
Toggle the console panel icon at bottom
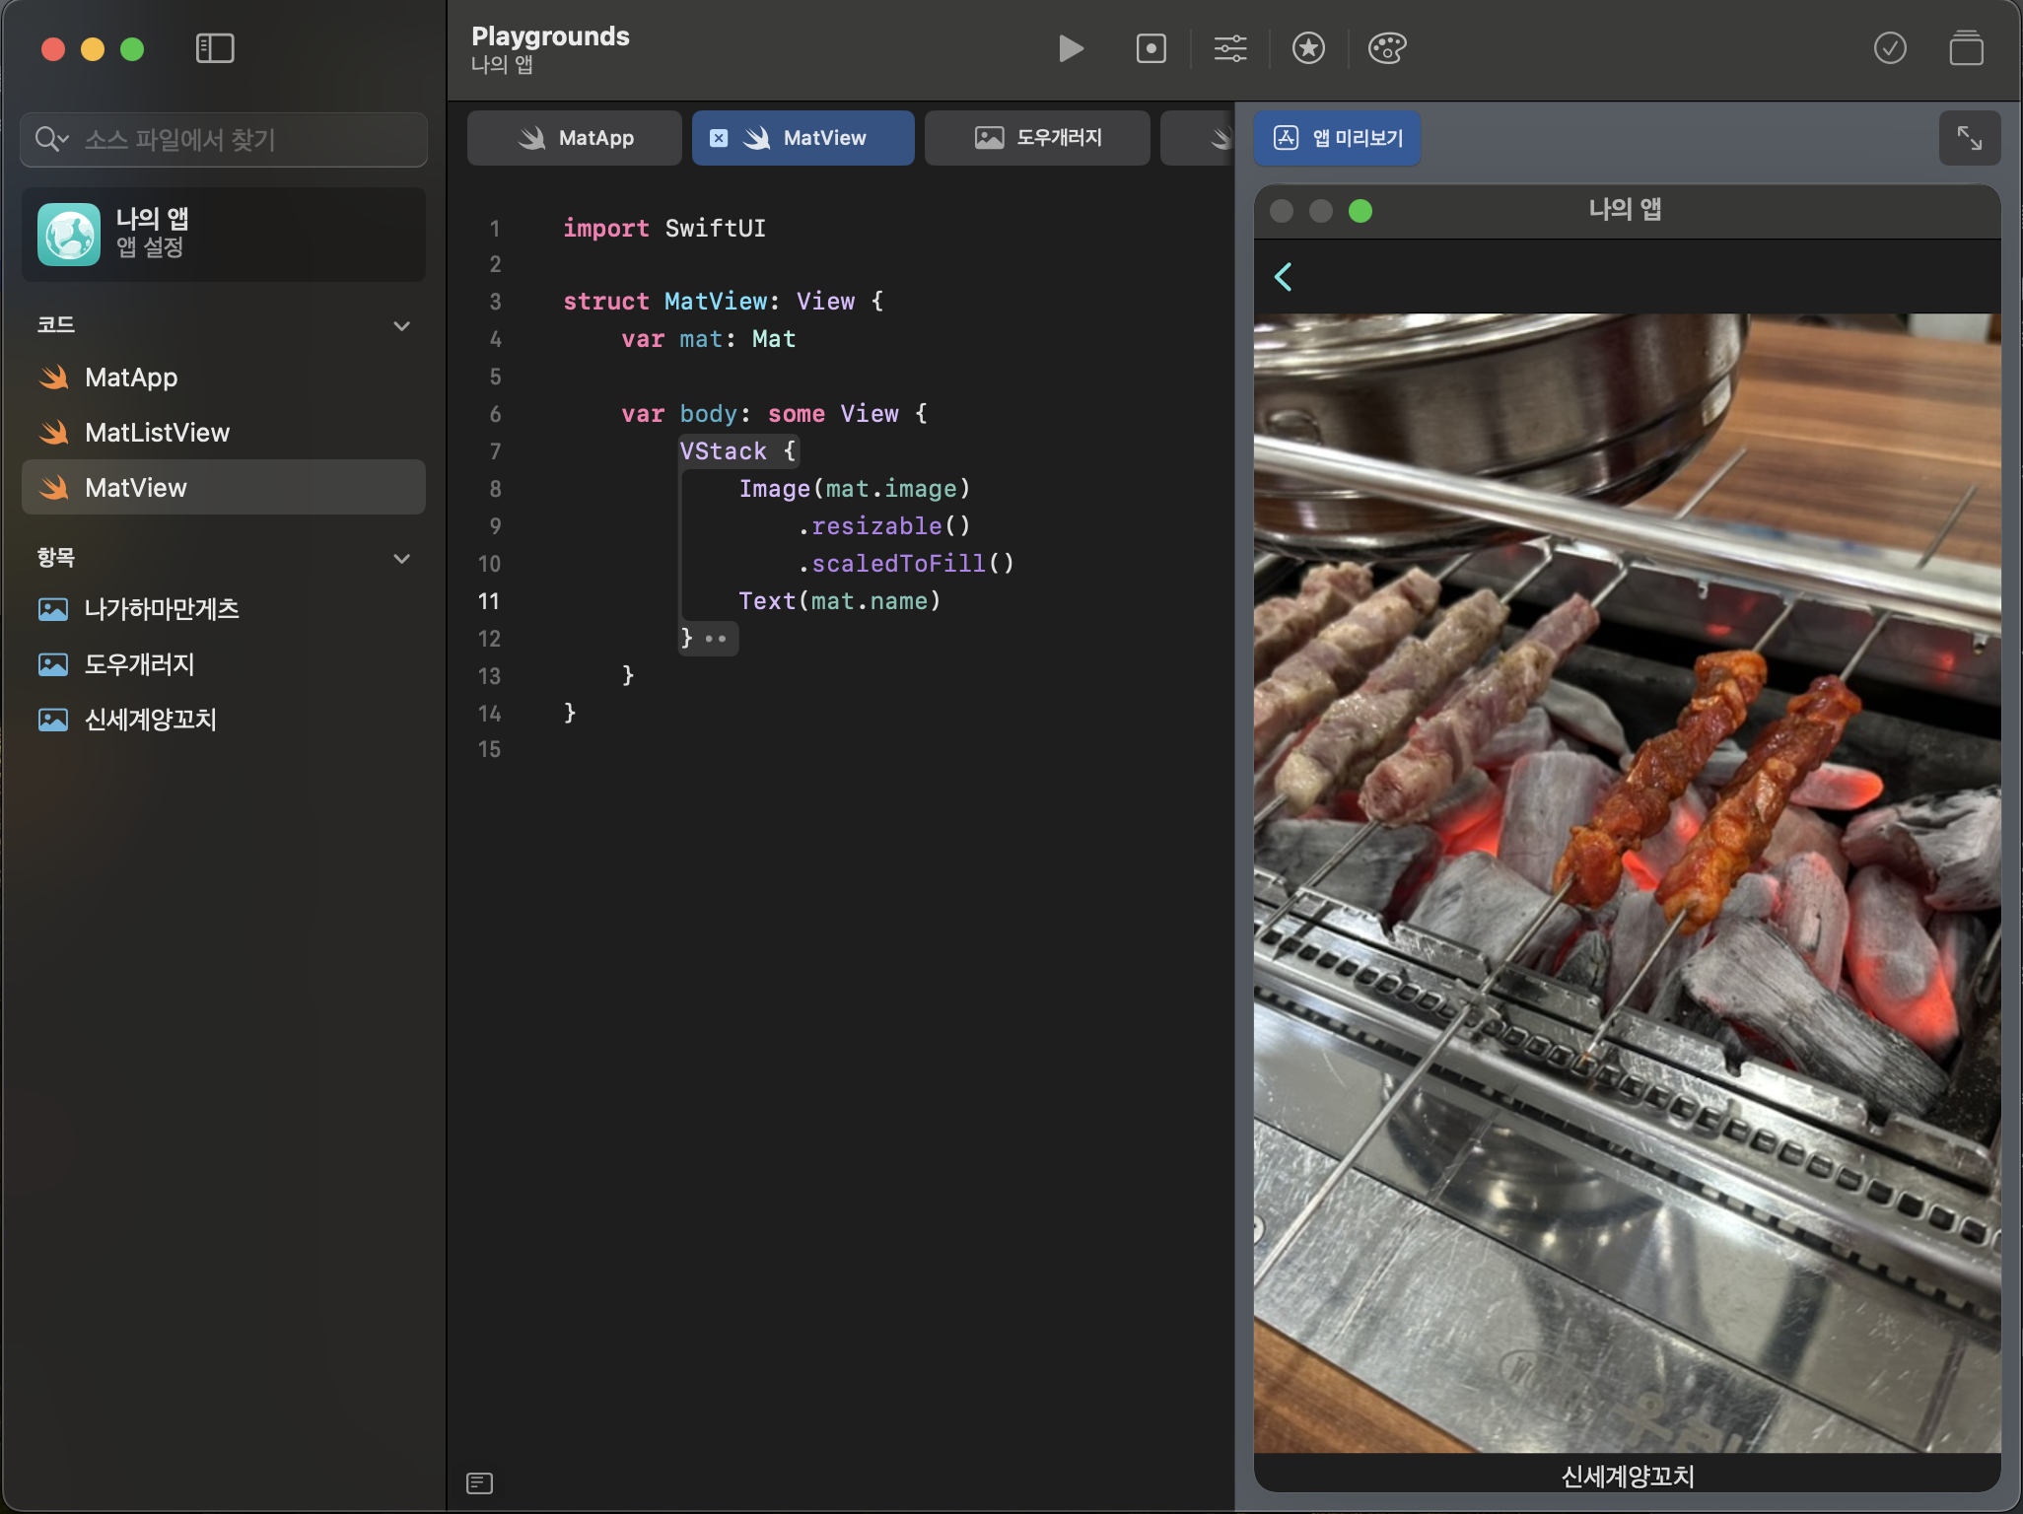tap(479, 1482)
